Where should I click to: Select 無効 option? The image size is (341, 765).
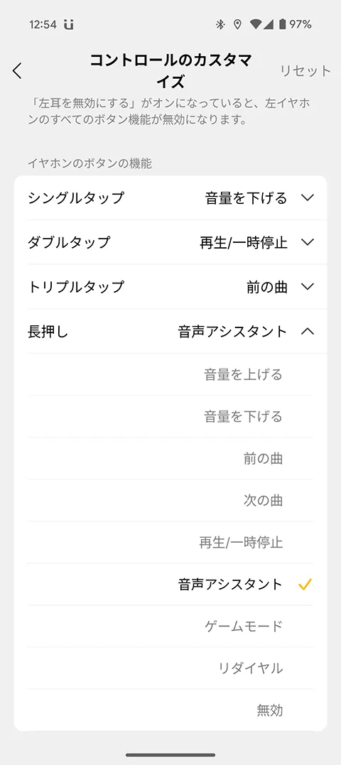tap(170, 710)
